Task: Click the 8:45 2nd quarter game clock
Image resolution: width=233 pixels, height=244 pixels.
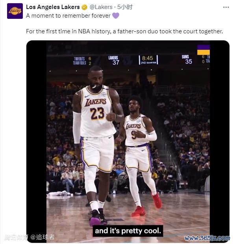Action: 148,60
